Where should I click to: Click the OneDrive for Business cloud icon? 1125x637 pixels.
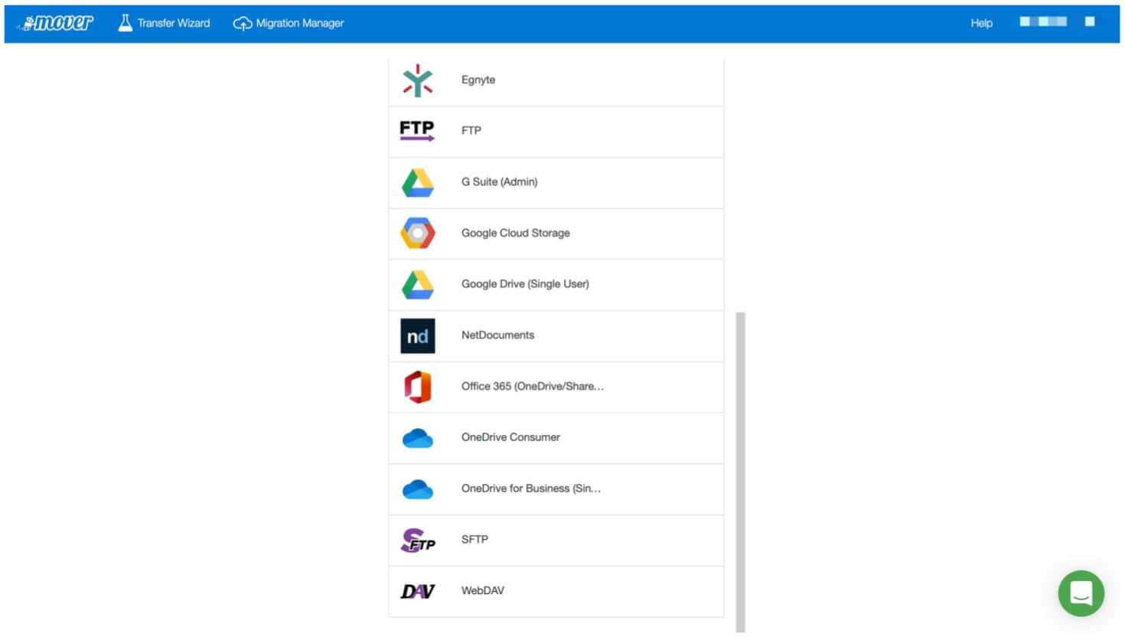pos(418,489)
